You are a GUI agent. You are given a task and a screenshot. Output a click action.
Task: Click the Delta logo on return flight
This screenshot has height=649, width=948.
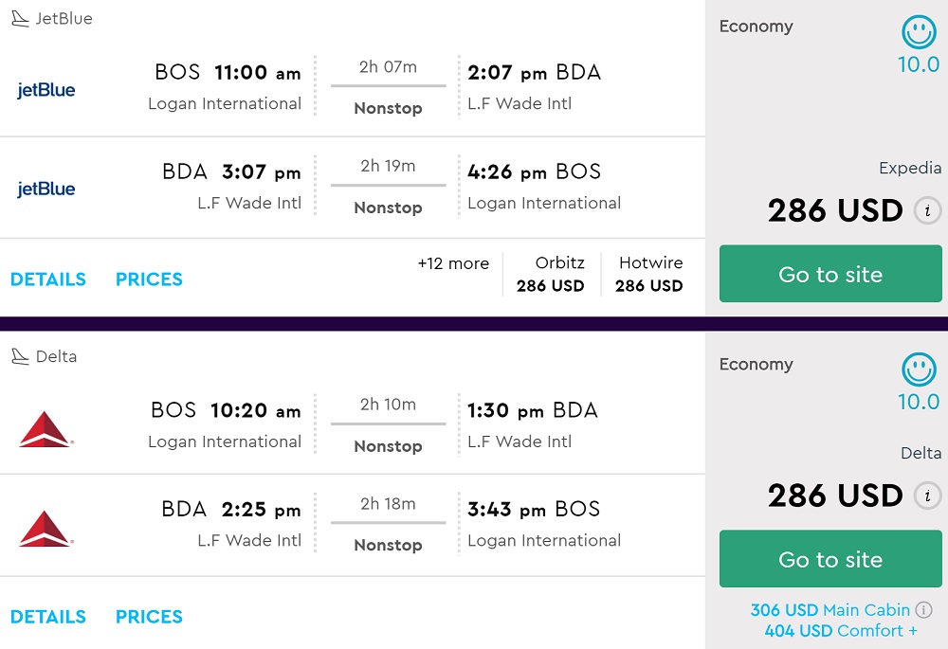[x=46, y=528]
